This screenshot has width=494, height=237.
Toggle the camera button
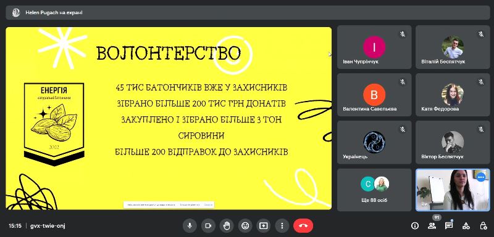tap(208, 225)
